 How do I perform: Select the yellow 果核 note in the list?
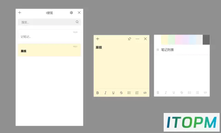pyautogui.click(x=49, y=50)
